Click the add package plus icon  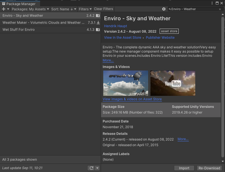[x=4, y=9]
